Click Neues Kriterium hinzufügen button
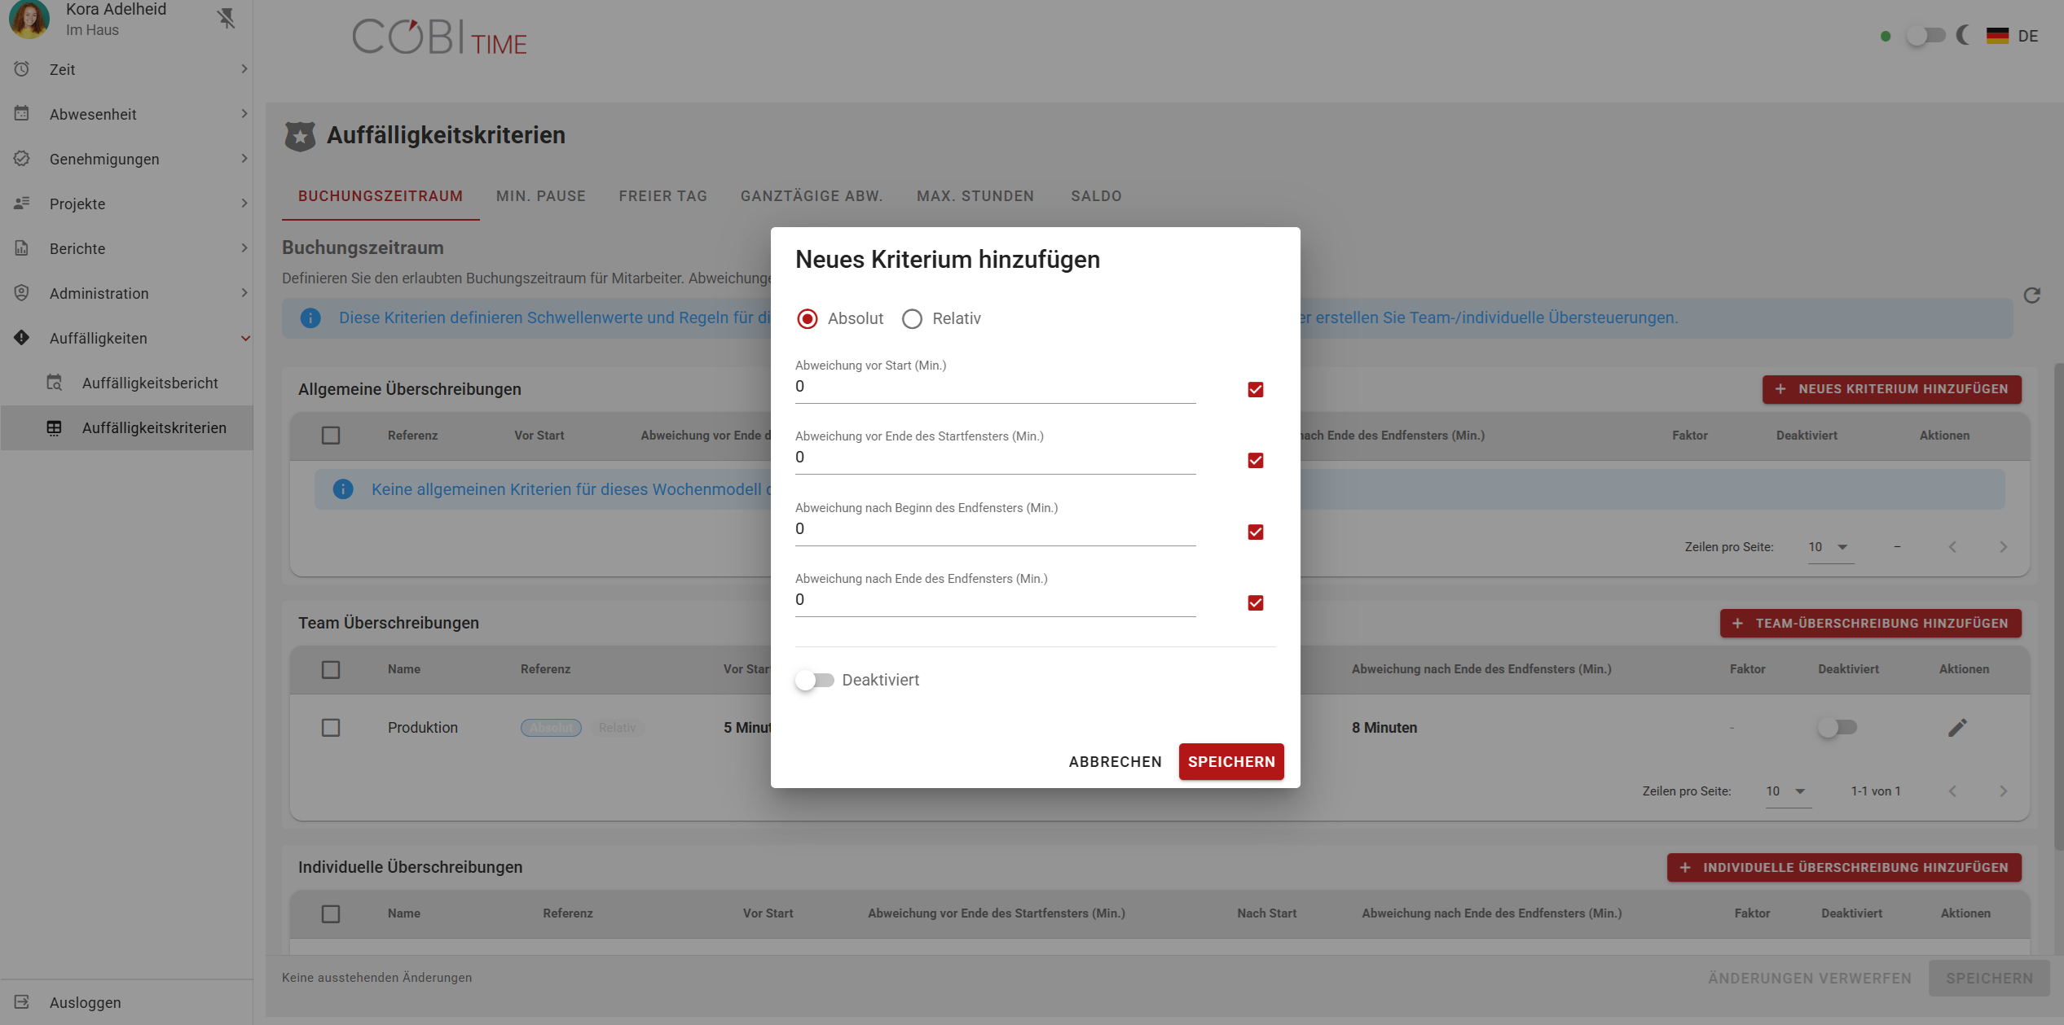Viewport: 2064px width, 1025px height. tap(1892, 389)
